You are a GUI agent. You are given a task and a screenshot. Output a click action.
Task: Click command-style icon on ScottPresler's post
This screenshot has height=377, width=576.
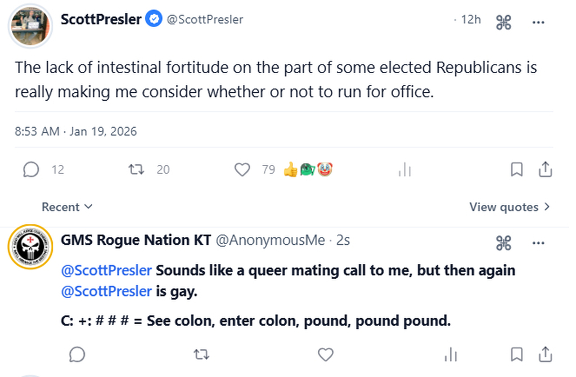(x=503, y=23)
